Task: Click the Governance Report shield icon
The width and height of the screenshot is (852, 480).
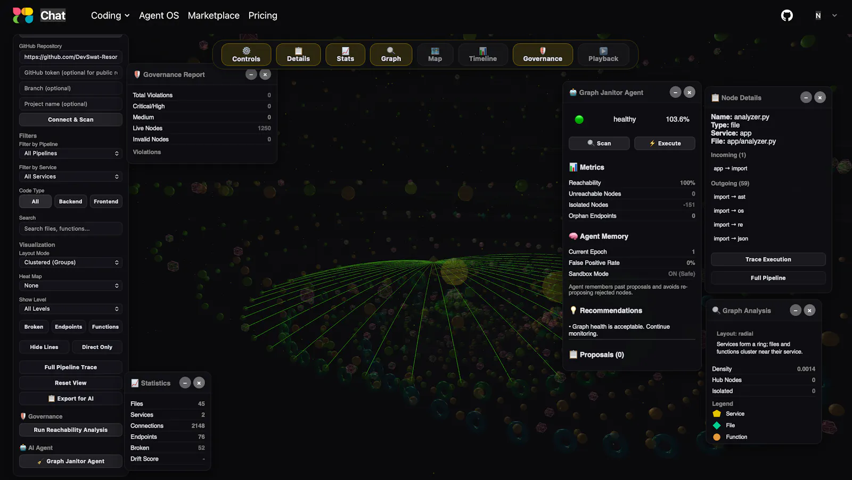Action: [137, 75]
